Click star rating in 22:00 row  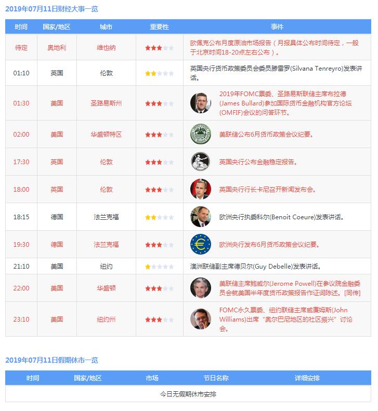[160, 288]
